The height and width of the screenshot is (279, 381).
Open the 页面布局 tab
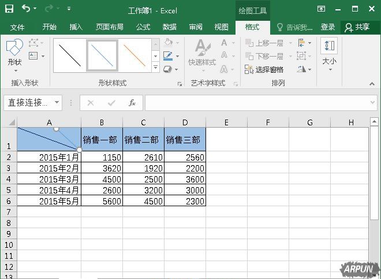[x=109, y=27]
